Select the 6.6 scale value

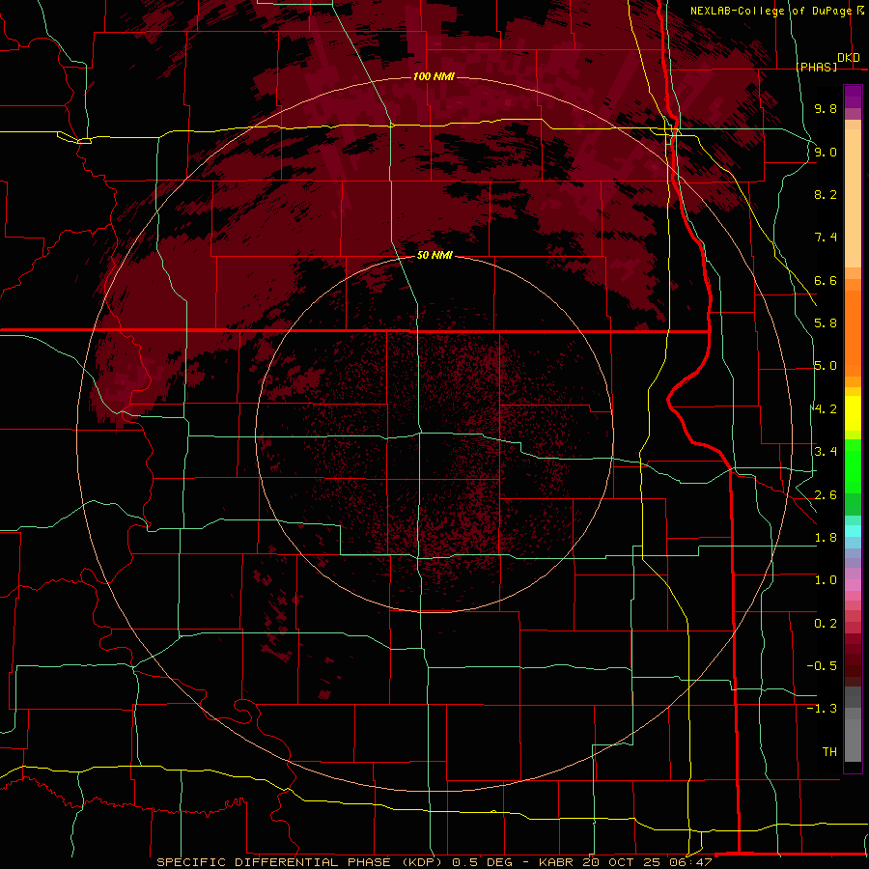tap(826, 280)
